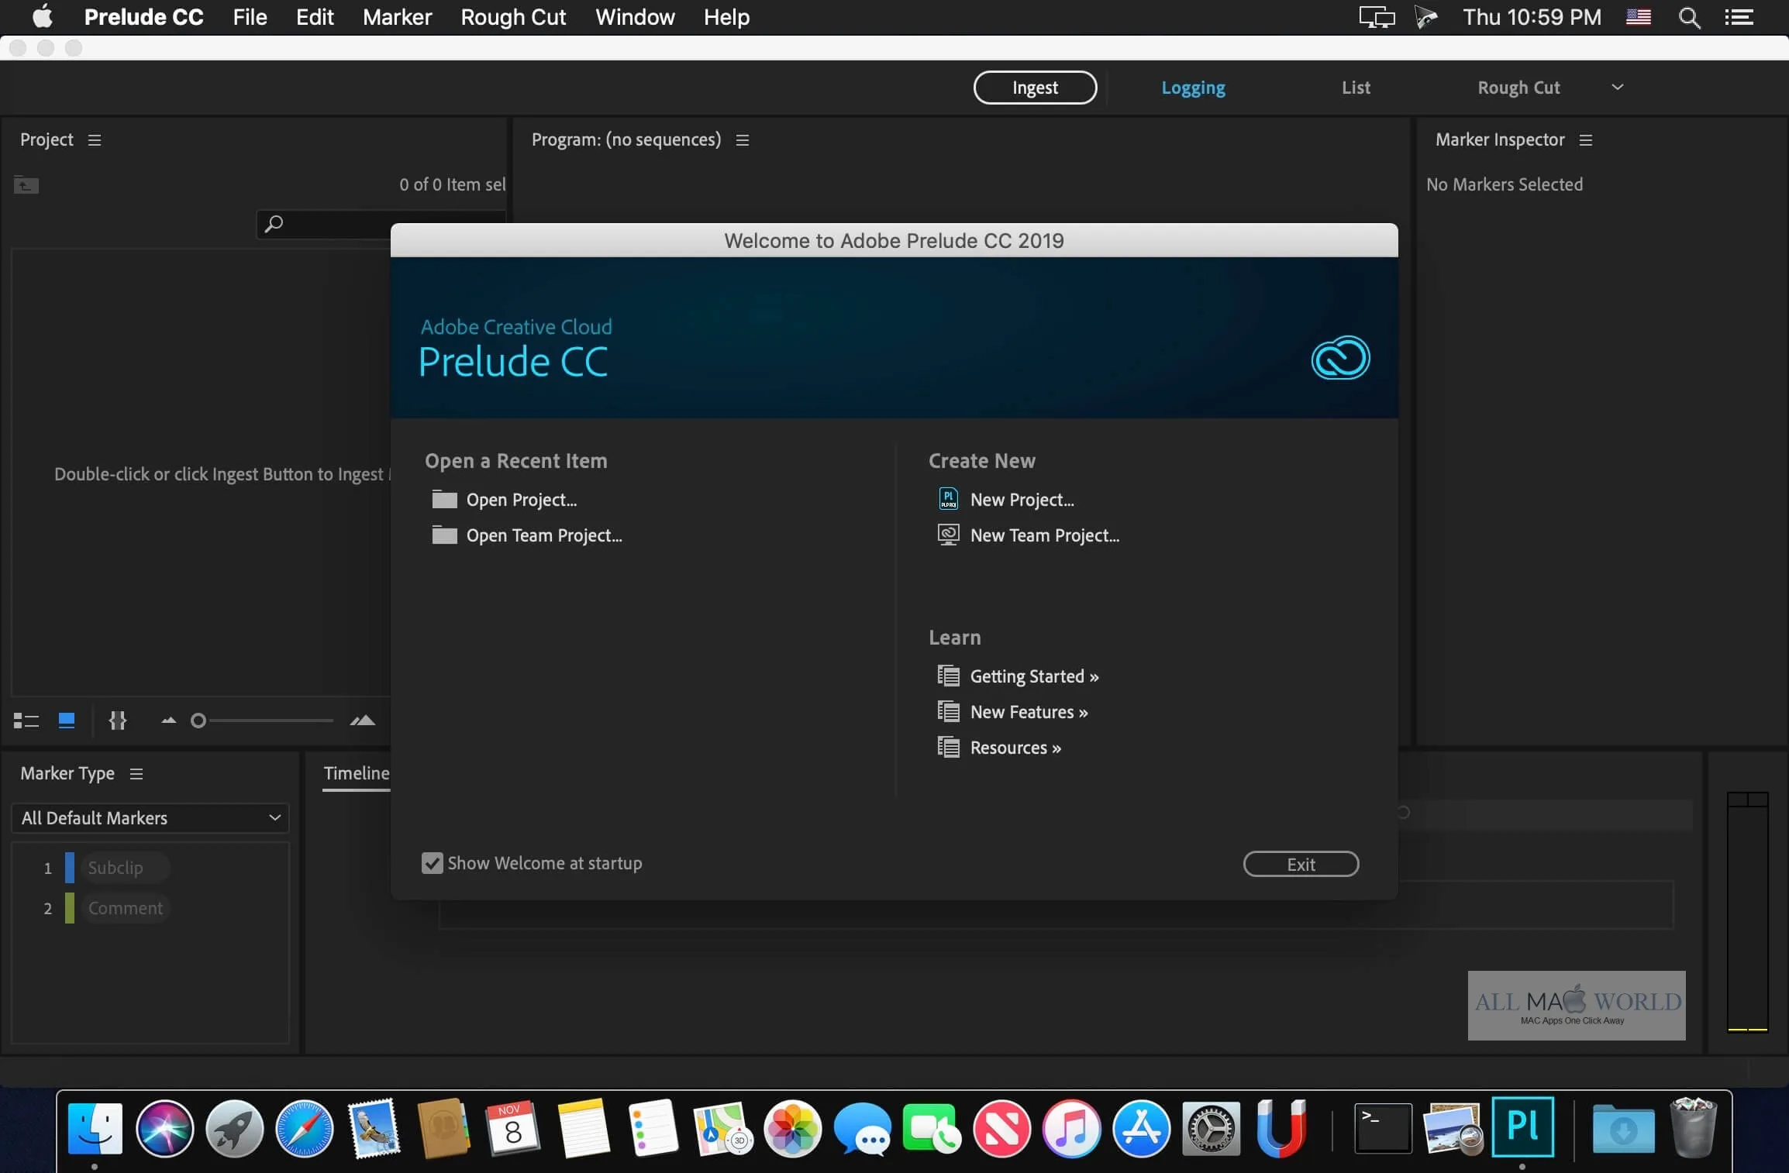
Task: Open the Marker Inspector panel menu icon
Action: point(1586,140)
